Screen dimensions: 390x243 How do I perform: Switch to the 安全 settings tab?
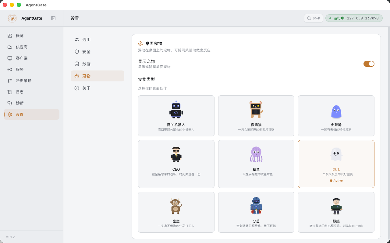(x=97, y=52)
